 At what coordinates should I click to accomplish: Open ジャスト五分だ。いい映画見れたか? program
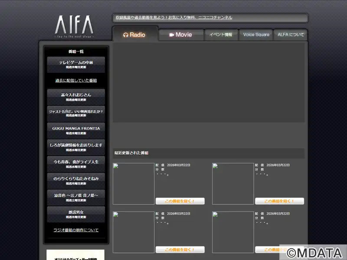pyautogui.click(x=76, y=114)
